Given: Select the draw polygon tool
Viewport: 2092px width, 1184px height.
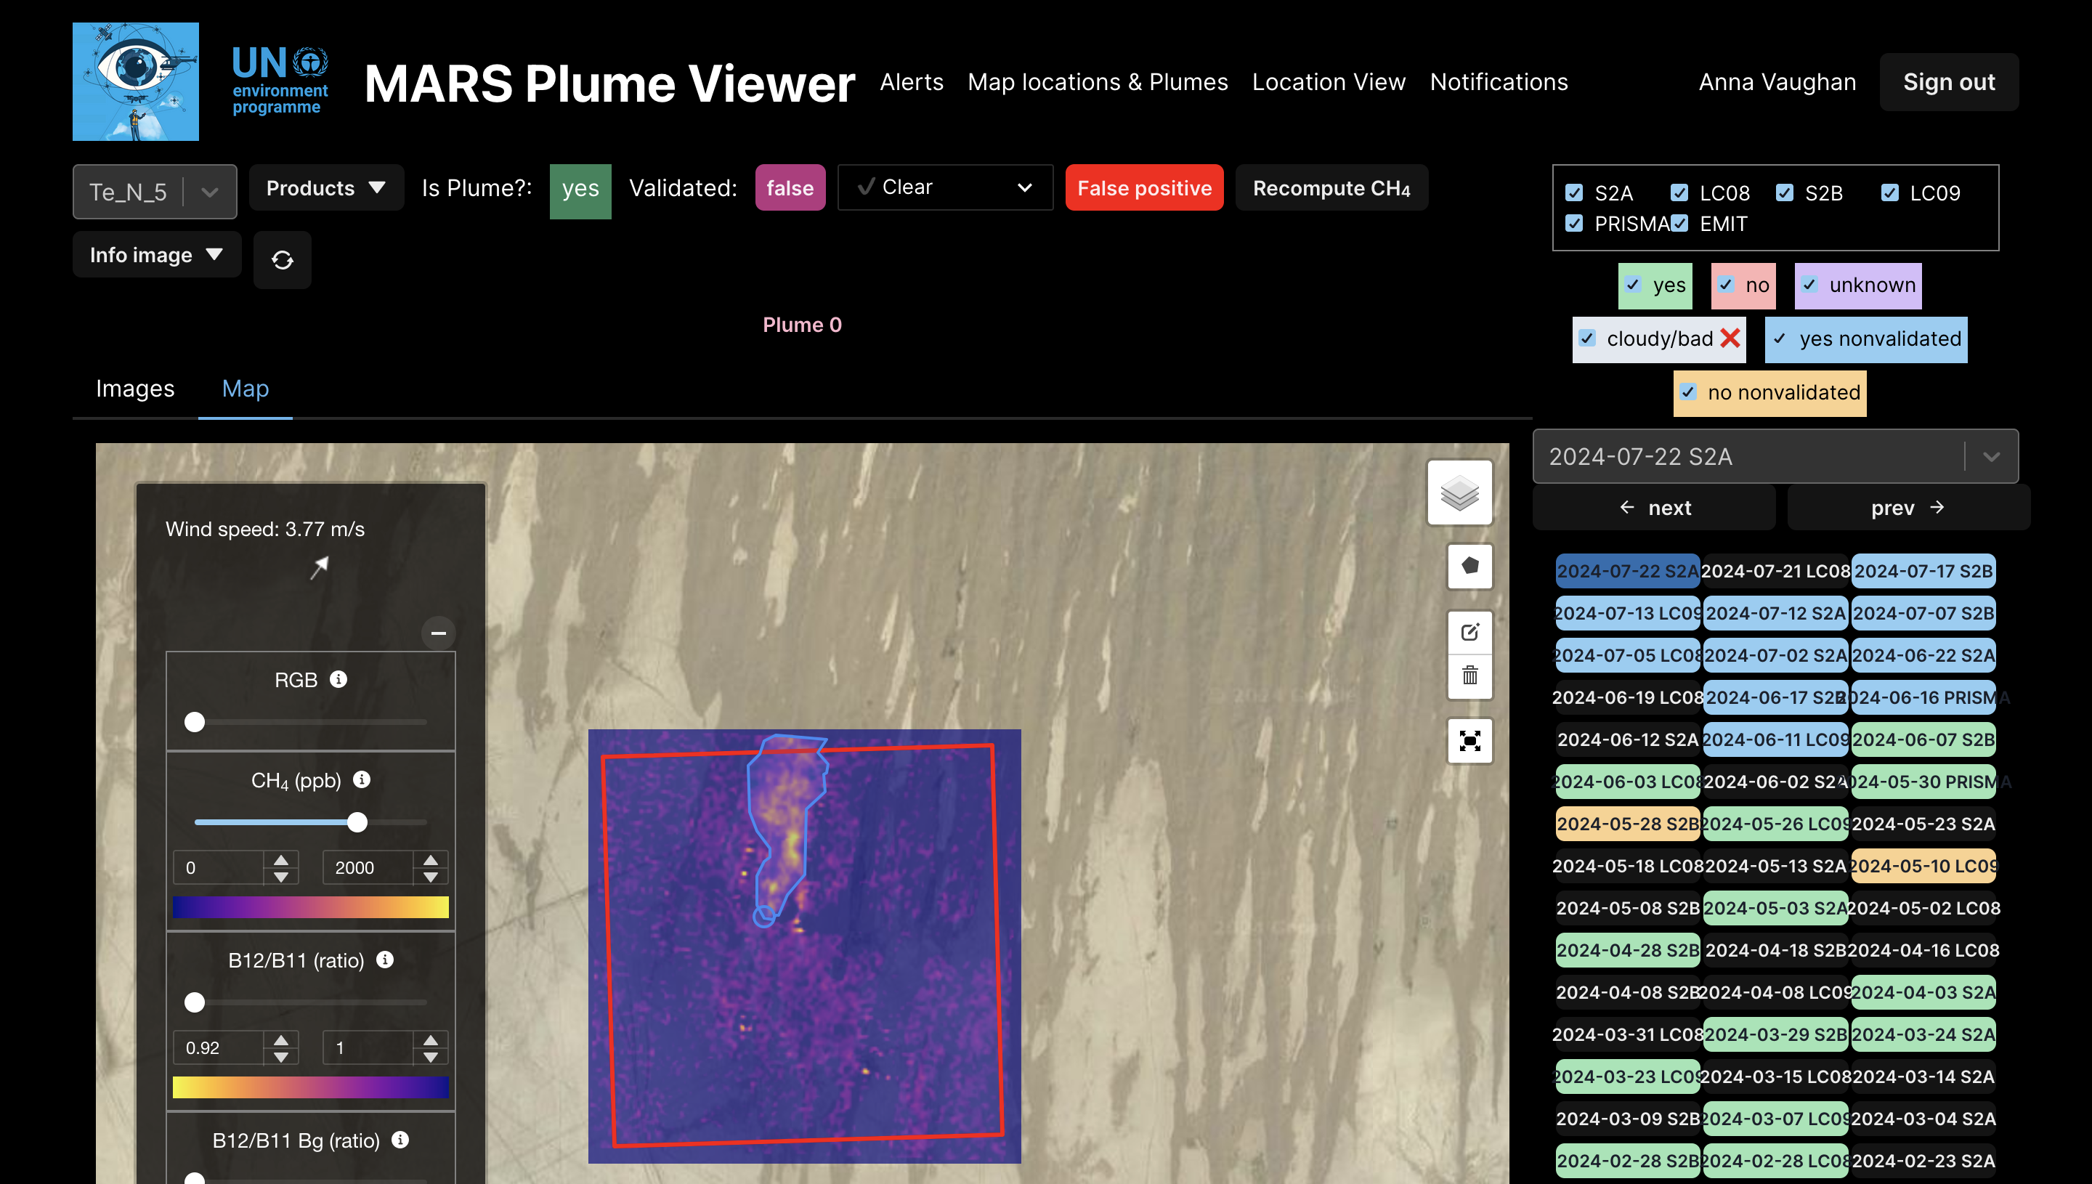Looking at the screenshot, I should pyautogui.click(x=1469, y=565).
